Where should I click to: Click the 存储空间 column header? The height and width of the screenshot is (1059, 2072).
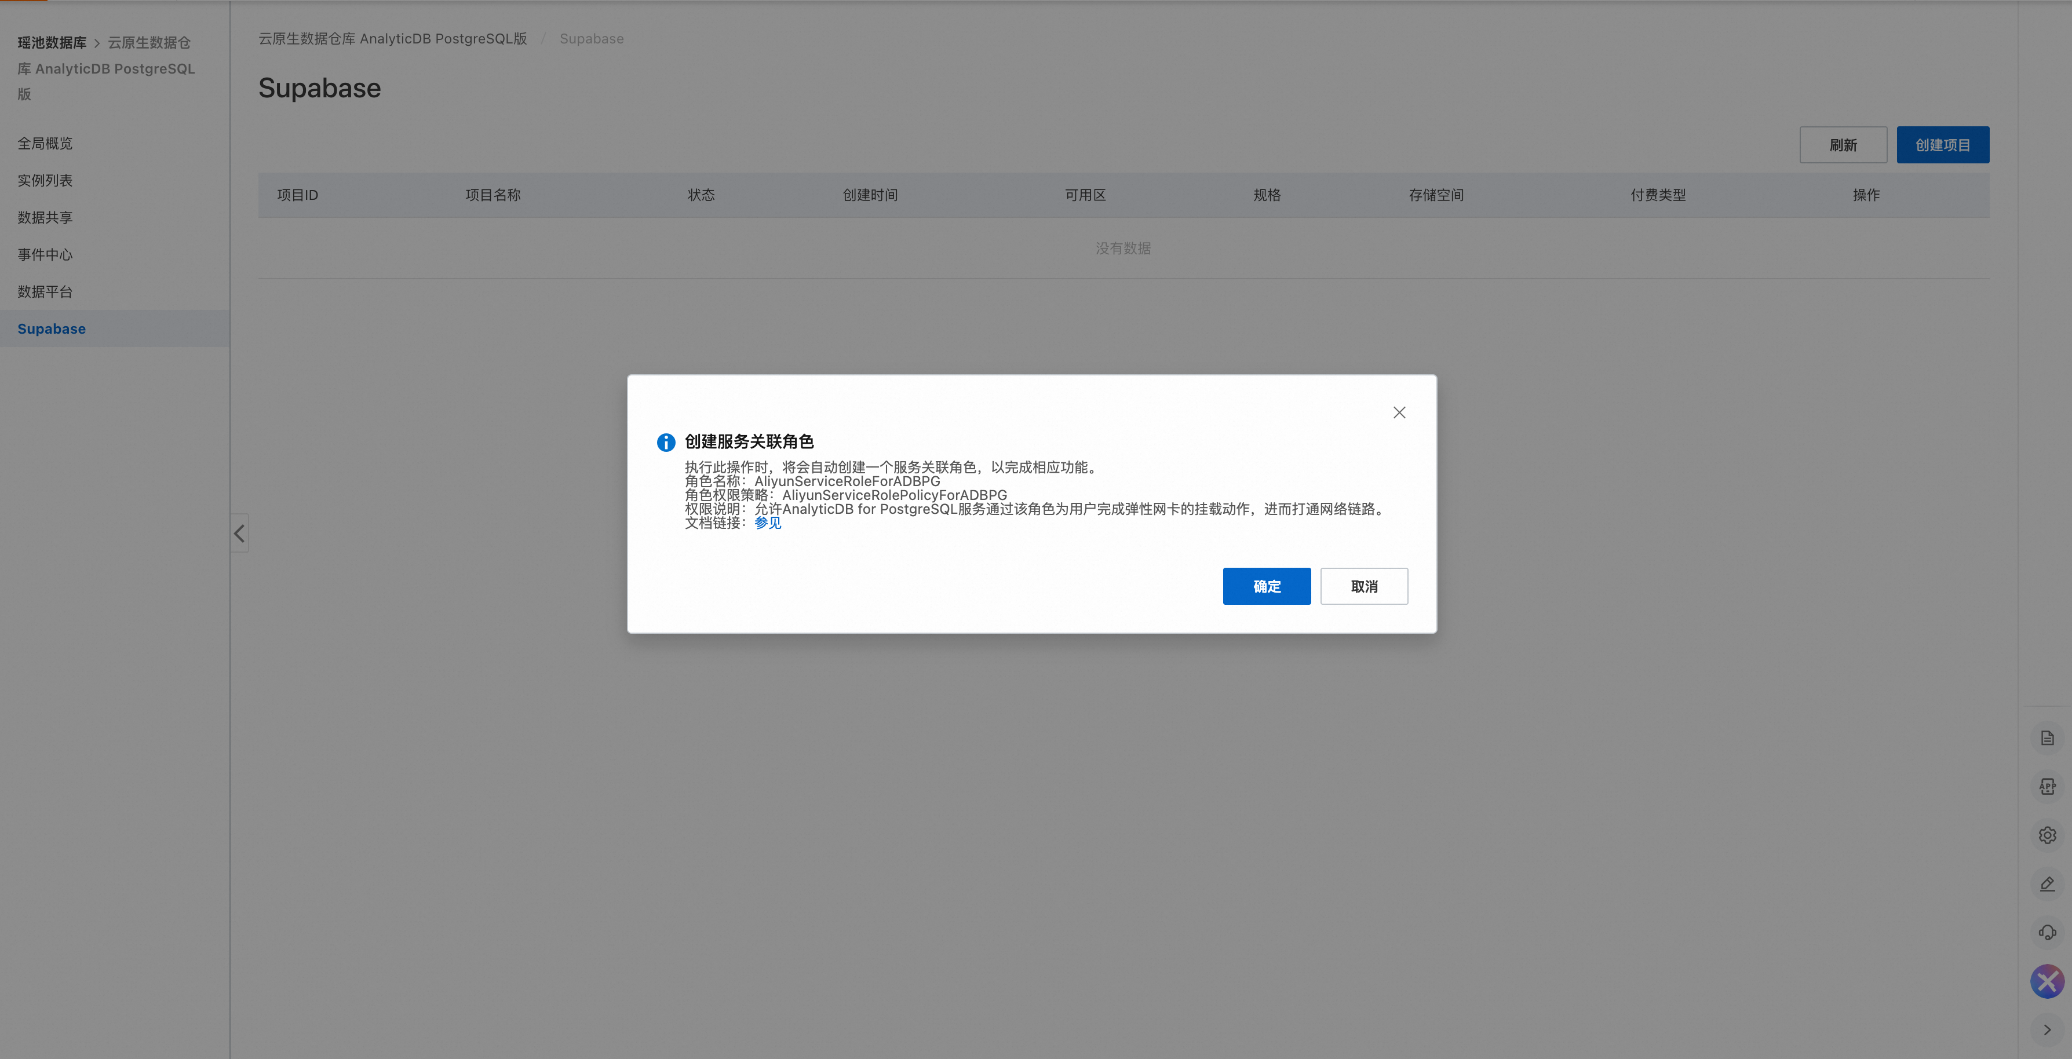point(1436,195)
